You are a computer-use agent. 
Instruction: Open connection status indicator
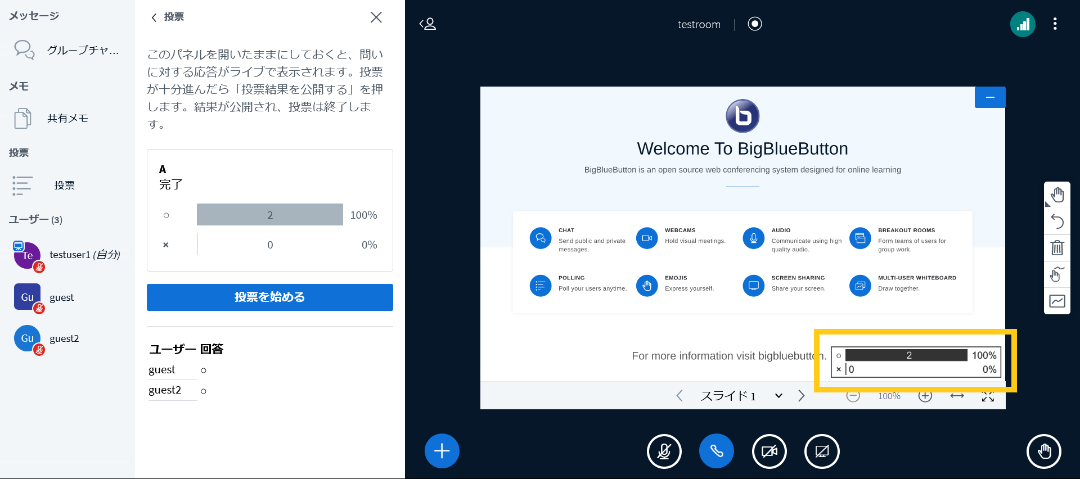click(x=1023, y=24)
